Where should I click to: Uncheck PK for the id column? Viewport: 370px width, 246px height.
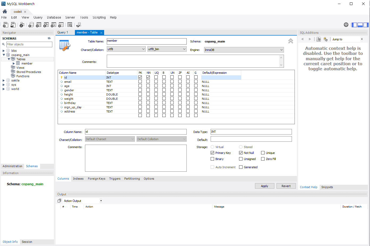(x=140, y=77)
